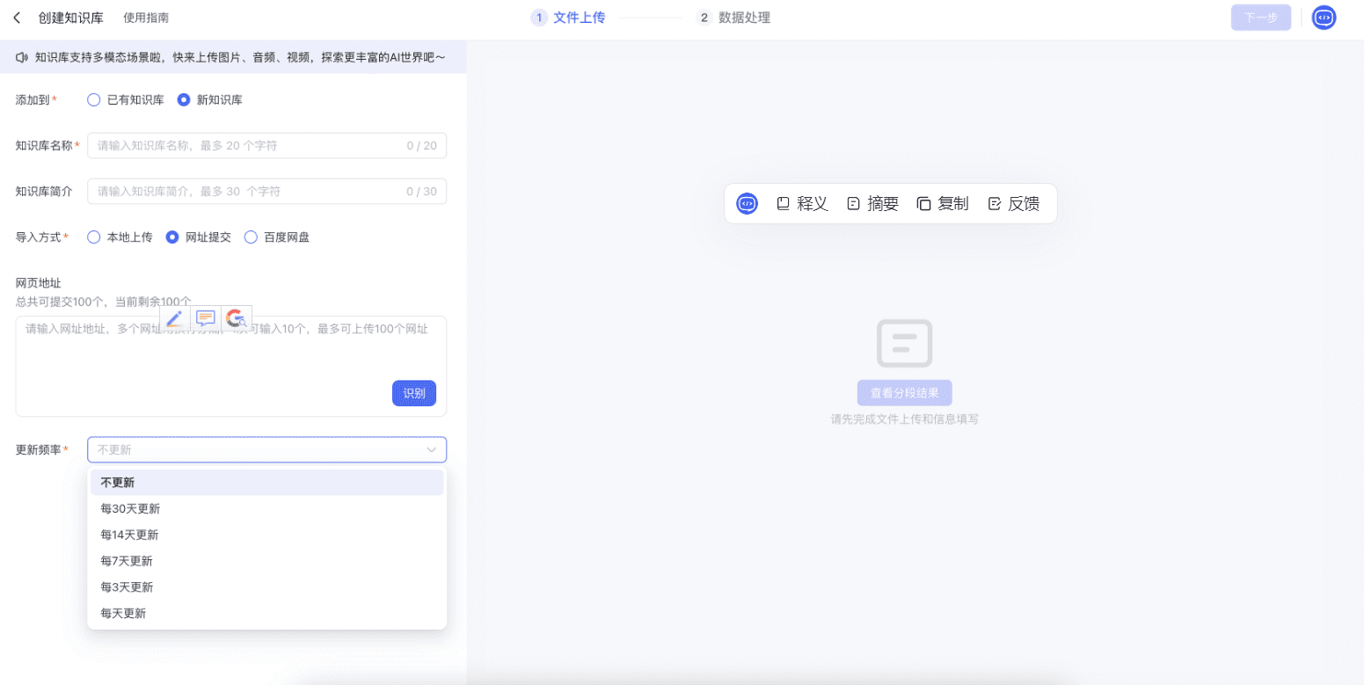This screenshot has width=1364, height=685.
Task: Click 复制 copy in popup toolbar
Action: pos(943,204)
